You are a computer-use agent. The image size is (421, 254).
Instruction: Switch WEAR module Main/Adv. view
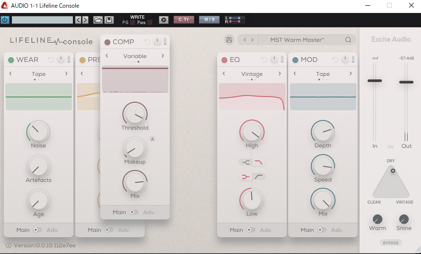[37, 230]
